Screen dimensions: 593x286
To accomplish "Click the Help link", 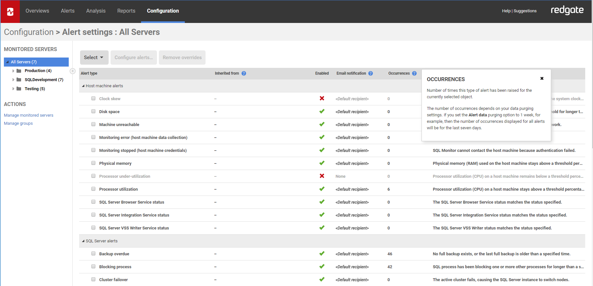I will pyautogui.click(x=506, y=11).
